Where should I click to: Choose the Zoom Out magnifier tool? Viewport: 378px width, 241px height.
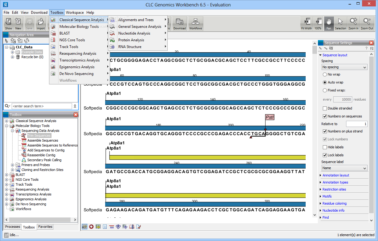pyautogui.click(x=367, y=24)
